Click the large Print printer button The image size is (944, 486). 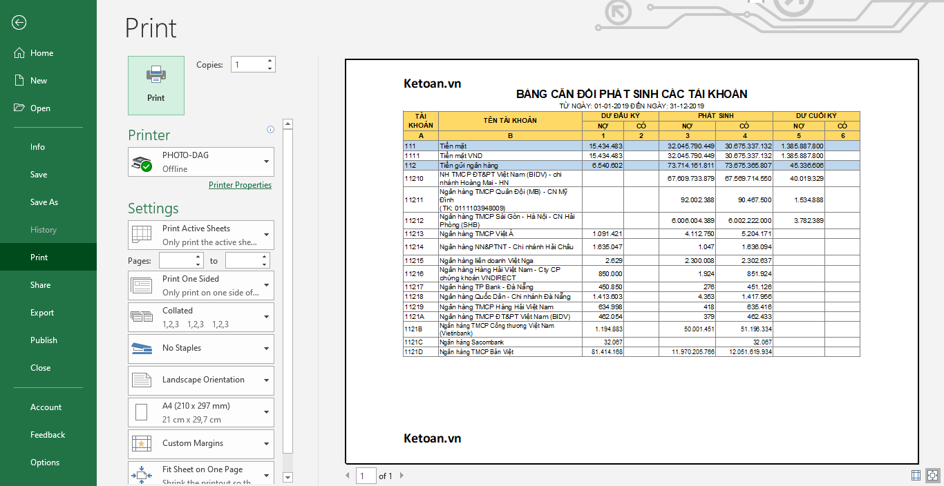pyautogui.click(x=156, y=85)
